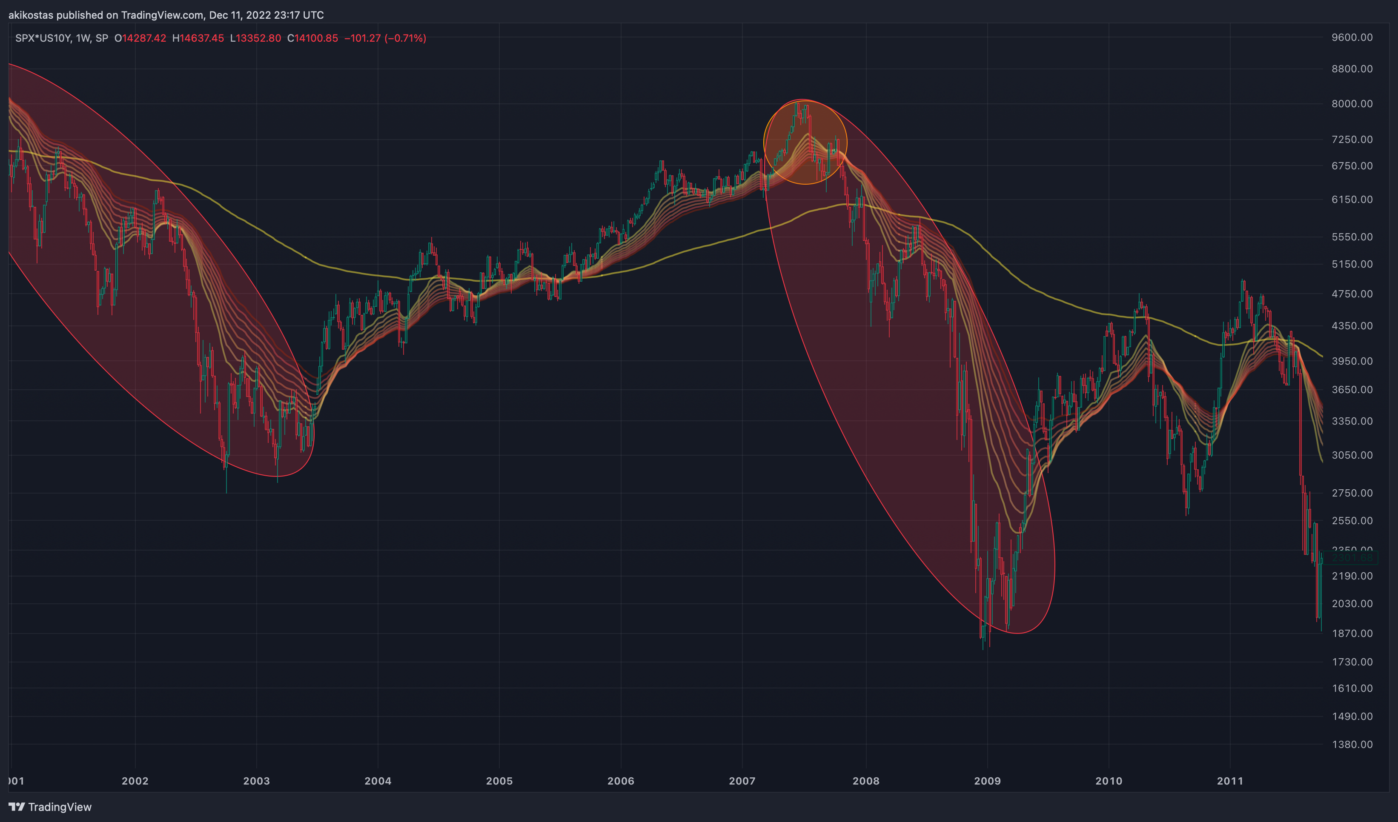This screenshot has height=822, width=1398.
Task: Click the 2009 year label on time axis
Action: [988, 781]
